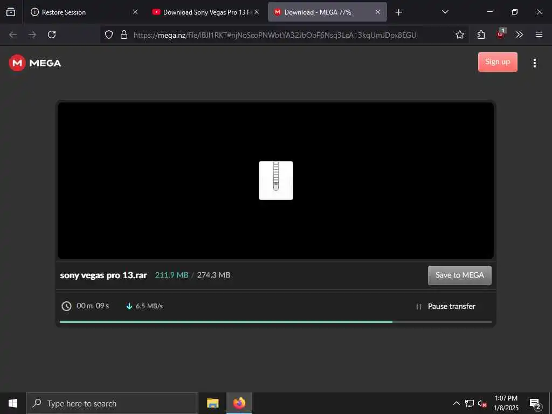Open the uBlock Origin extension icon
The image size is (552, 414).
pyautogui.click(x=500, y=34)
